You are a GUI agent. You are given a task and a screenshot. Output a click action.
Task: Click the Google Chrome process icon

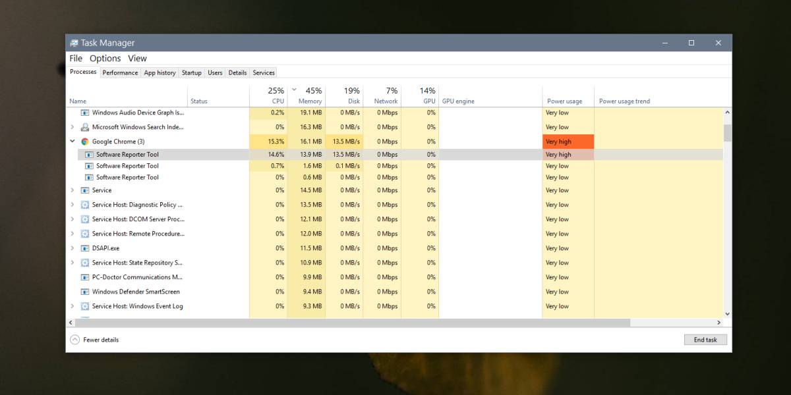[x=85, y=142]
